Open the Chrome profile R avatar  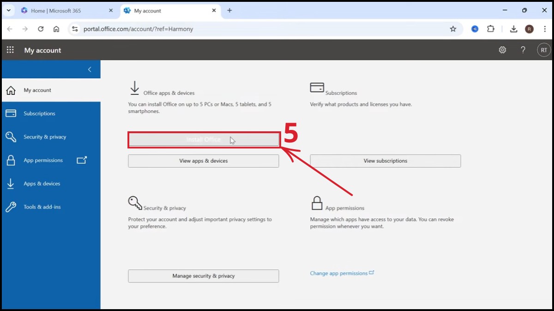tap(529, 29)
